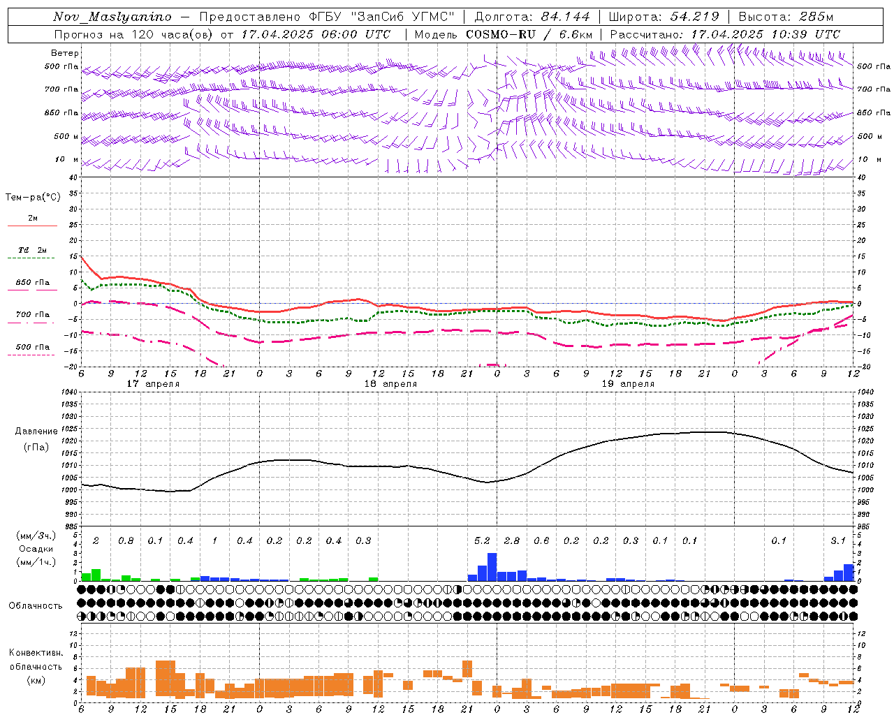Click the dashed legend line under temperature 500 гПа

(x=31, y=355)
